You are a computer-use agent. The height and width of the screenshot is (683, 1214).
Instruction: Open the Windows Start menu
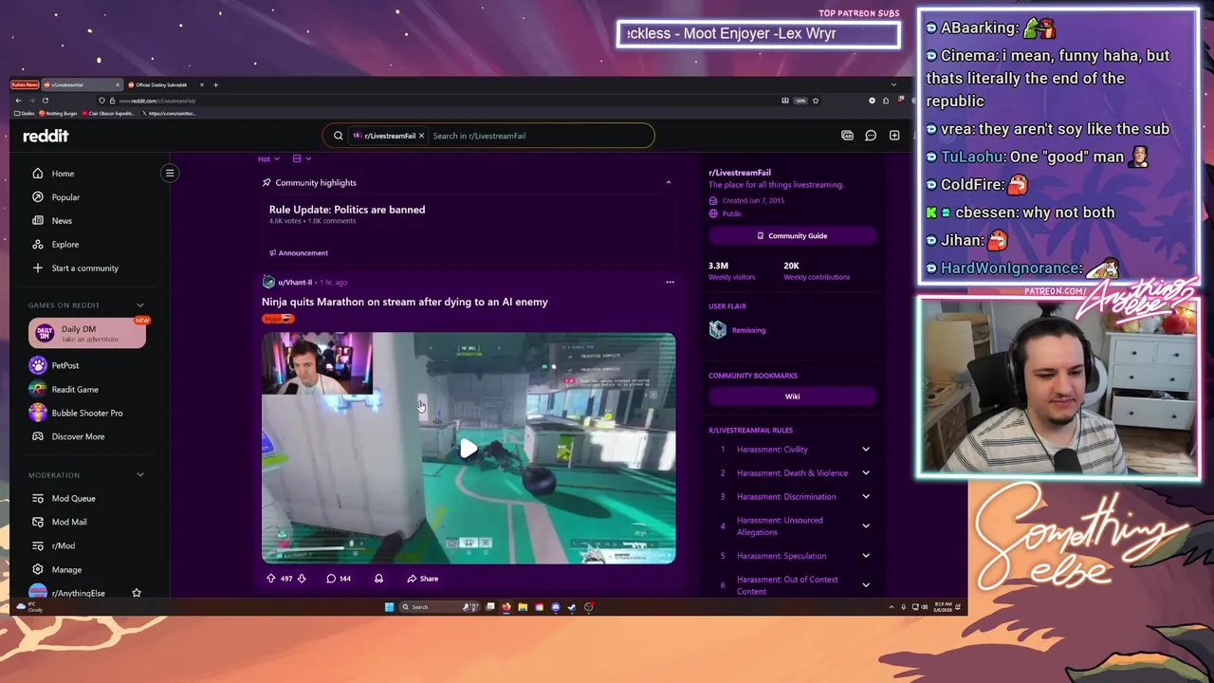pos(389,607)
